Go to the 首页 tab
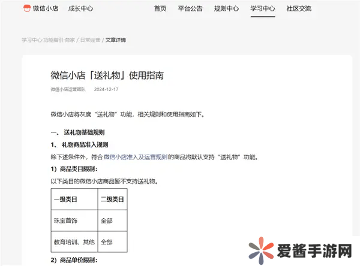 pos(160,8)
